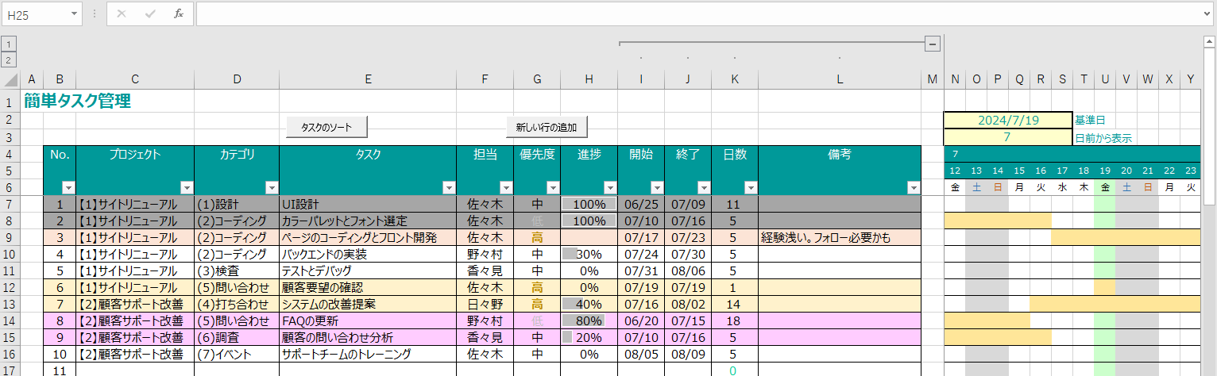This screenshot has height=376, width=1217.
Task: Show outline level 1 columns
Action: [x=9, y=44]
